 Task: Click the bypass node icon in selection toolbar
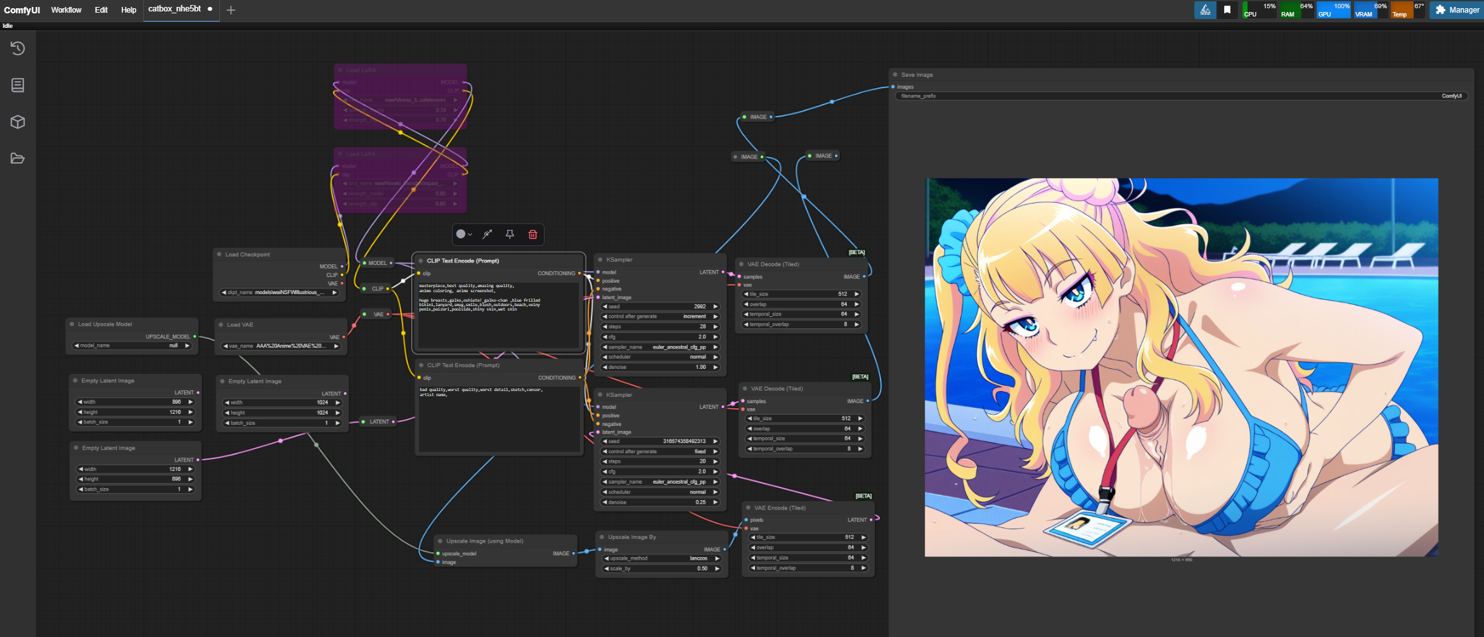coord(487,235)
